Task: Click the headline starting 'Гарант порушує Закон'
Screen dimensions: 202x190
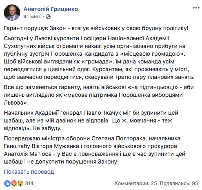Action: 96,28
